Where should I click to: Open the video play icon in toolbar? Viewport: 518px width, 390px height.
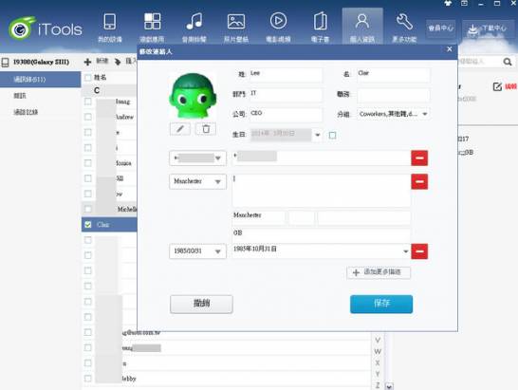(278, 28)
